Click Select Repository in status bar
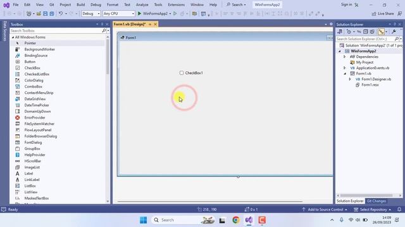 [x=373, y=209]
